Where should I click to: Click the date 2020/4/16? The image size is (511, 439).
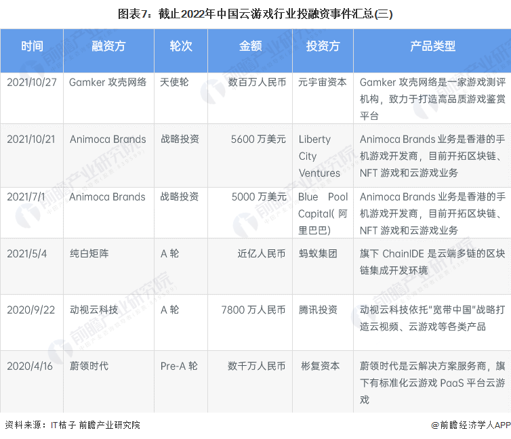coord(30,367)
